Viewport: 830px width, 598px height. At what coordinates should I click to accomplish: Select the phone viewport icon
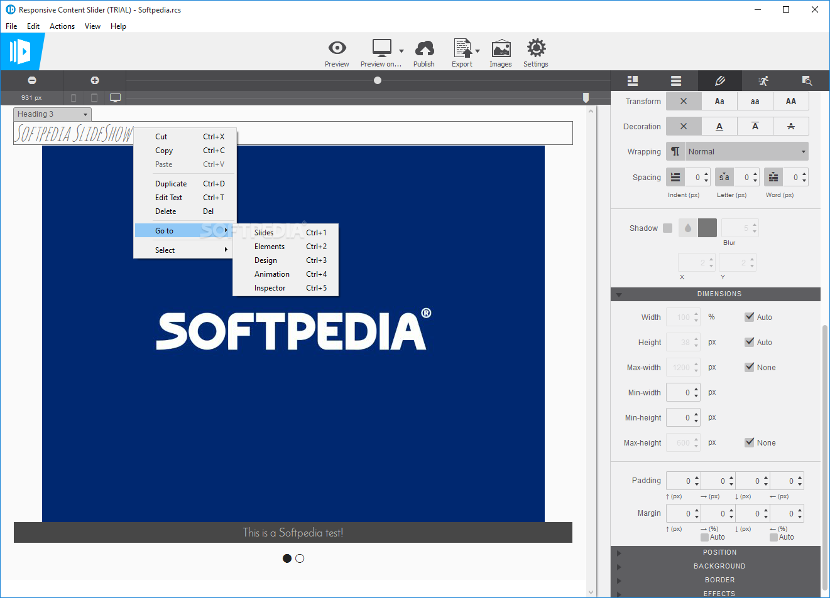pyautogui.click(x=74, y=98)
